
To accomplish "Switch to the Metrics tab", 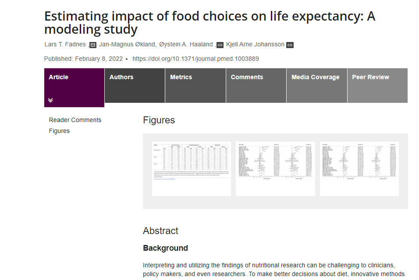I will click(x=195, y=85).
